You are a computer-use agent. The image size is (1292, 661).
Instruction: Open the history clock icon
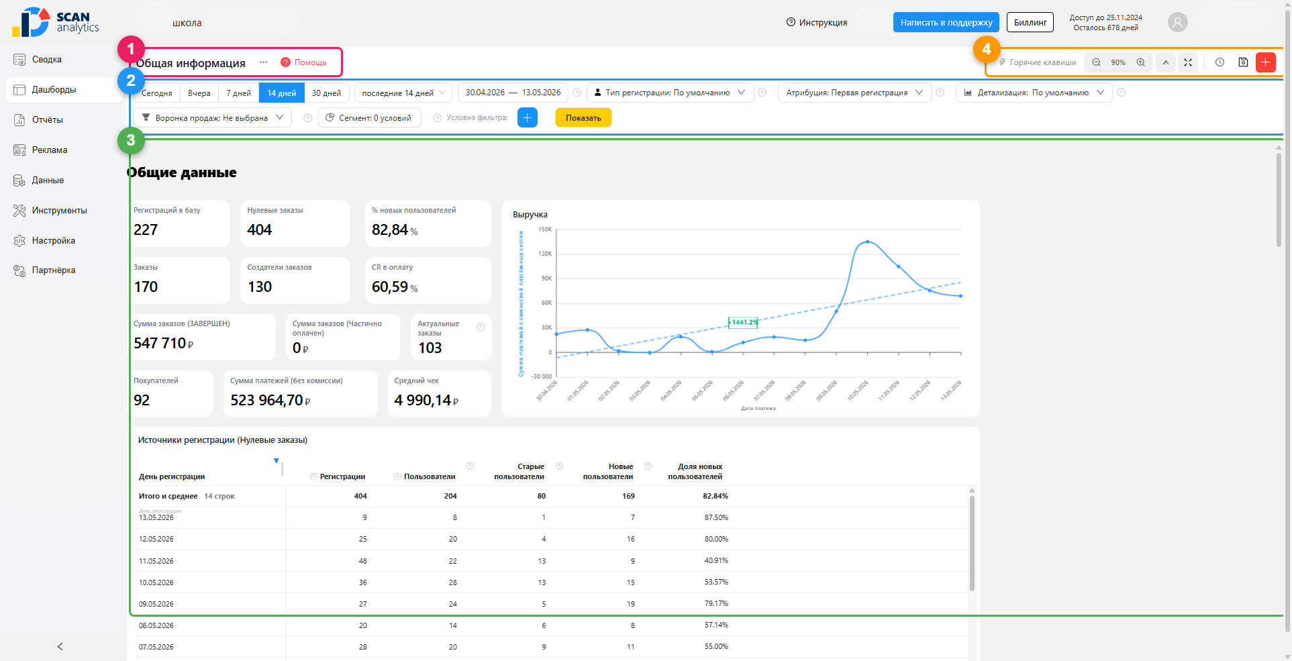pyautogui.click(x=1220, y=62)
